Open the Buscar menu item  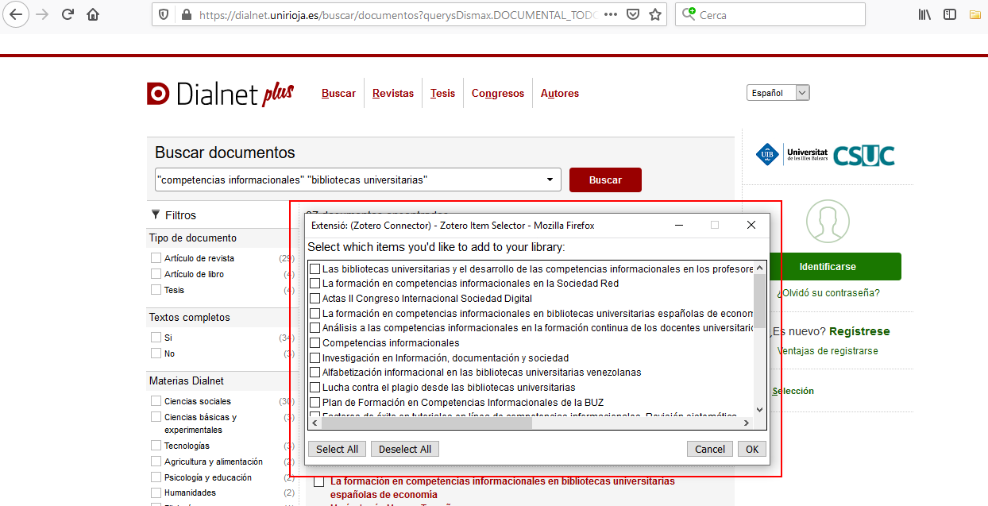(x=338, y=94)
